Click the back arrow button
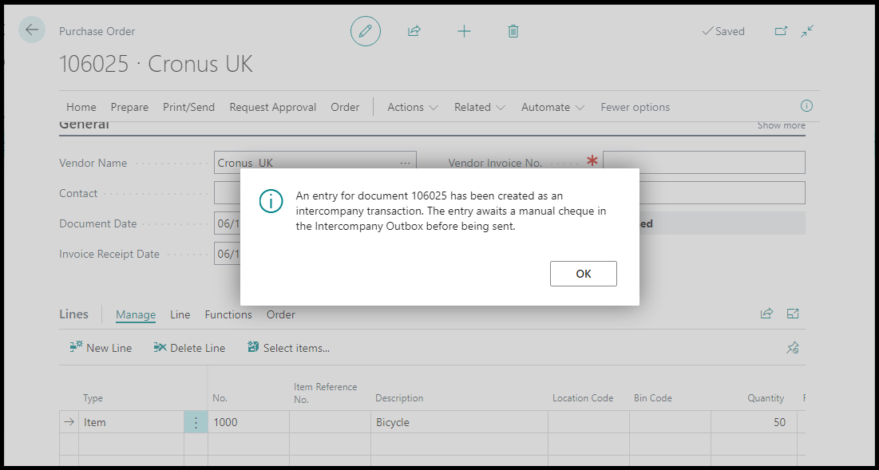 pos(32,30)
